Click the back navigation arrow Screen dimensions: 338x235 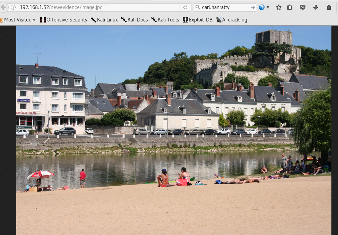coord(3,7)
